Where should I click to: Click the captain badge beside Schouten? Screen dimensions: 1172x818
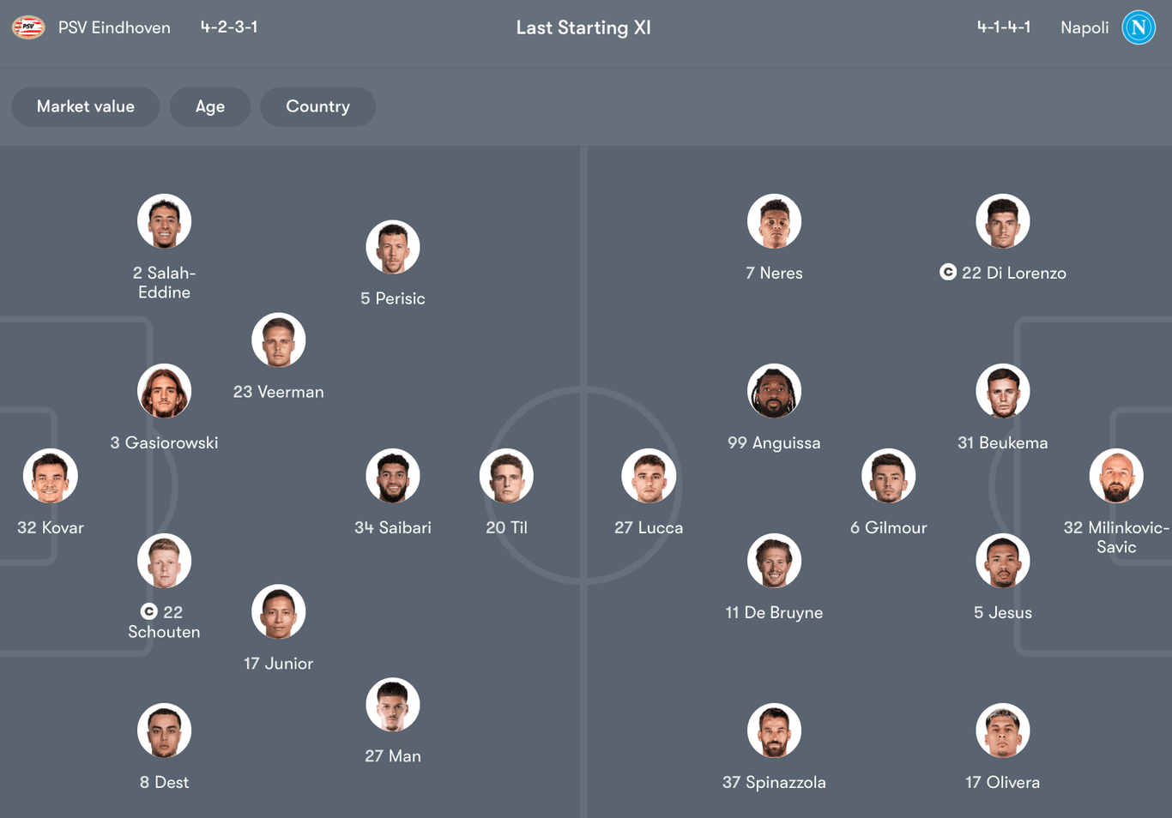pos(149,611)
